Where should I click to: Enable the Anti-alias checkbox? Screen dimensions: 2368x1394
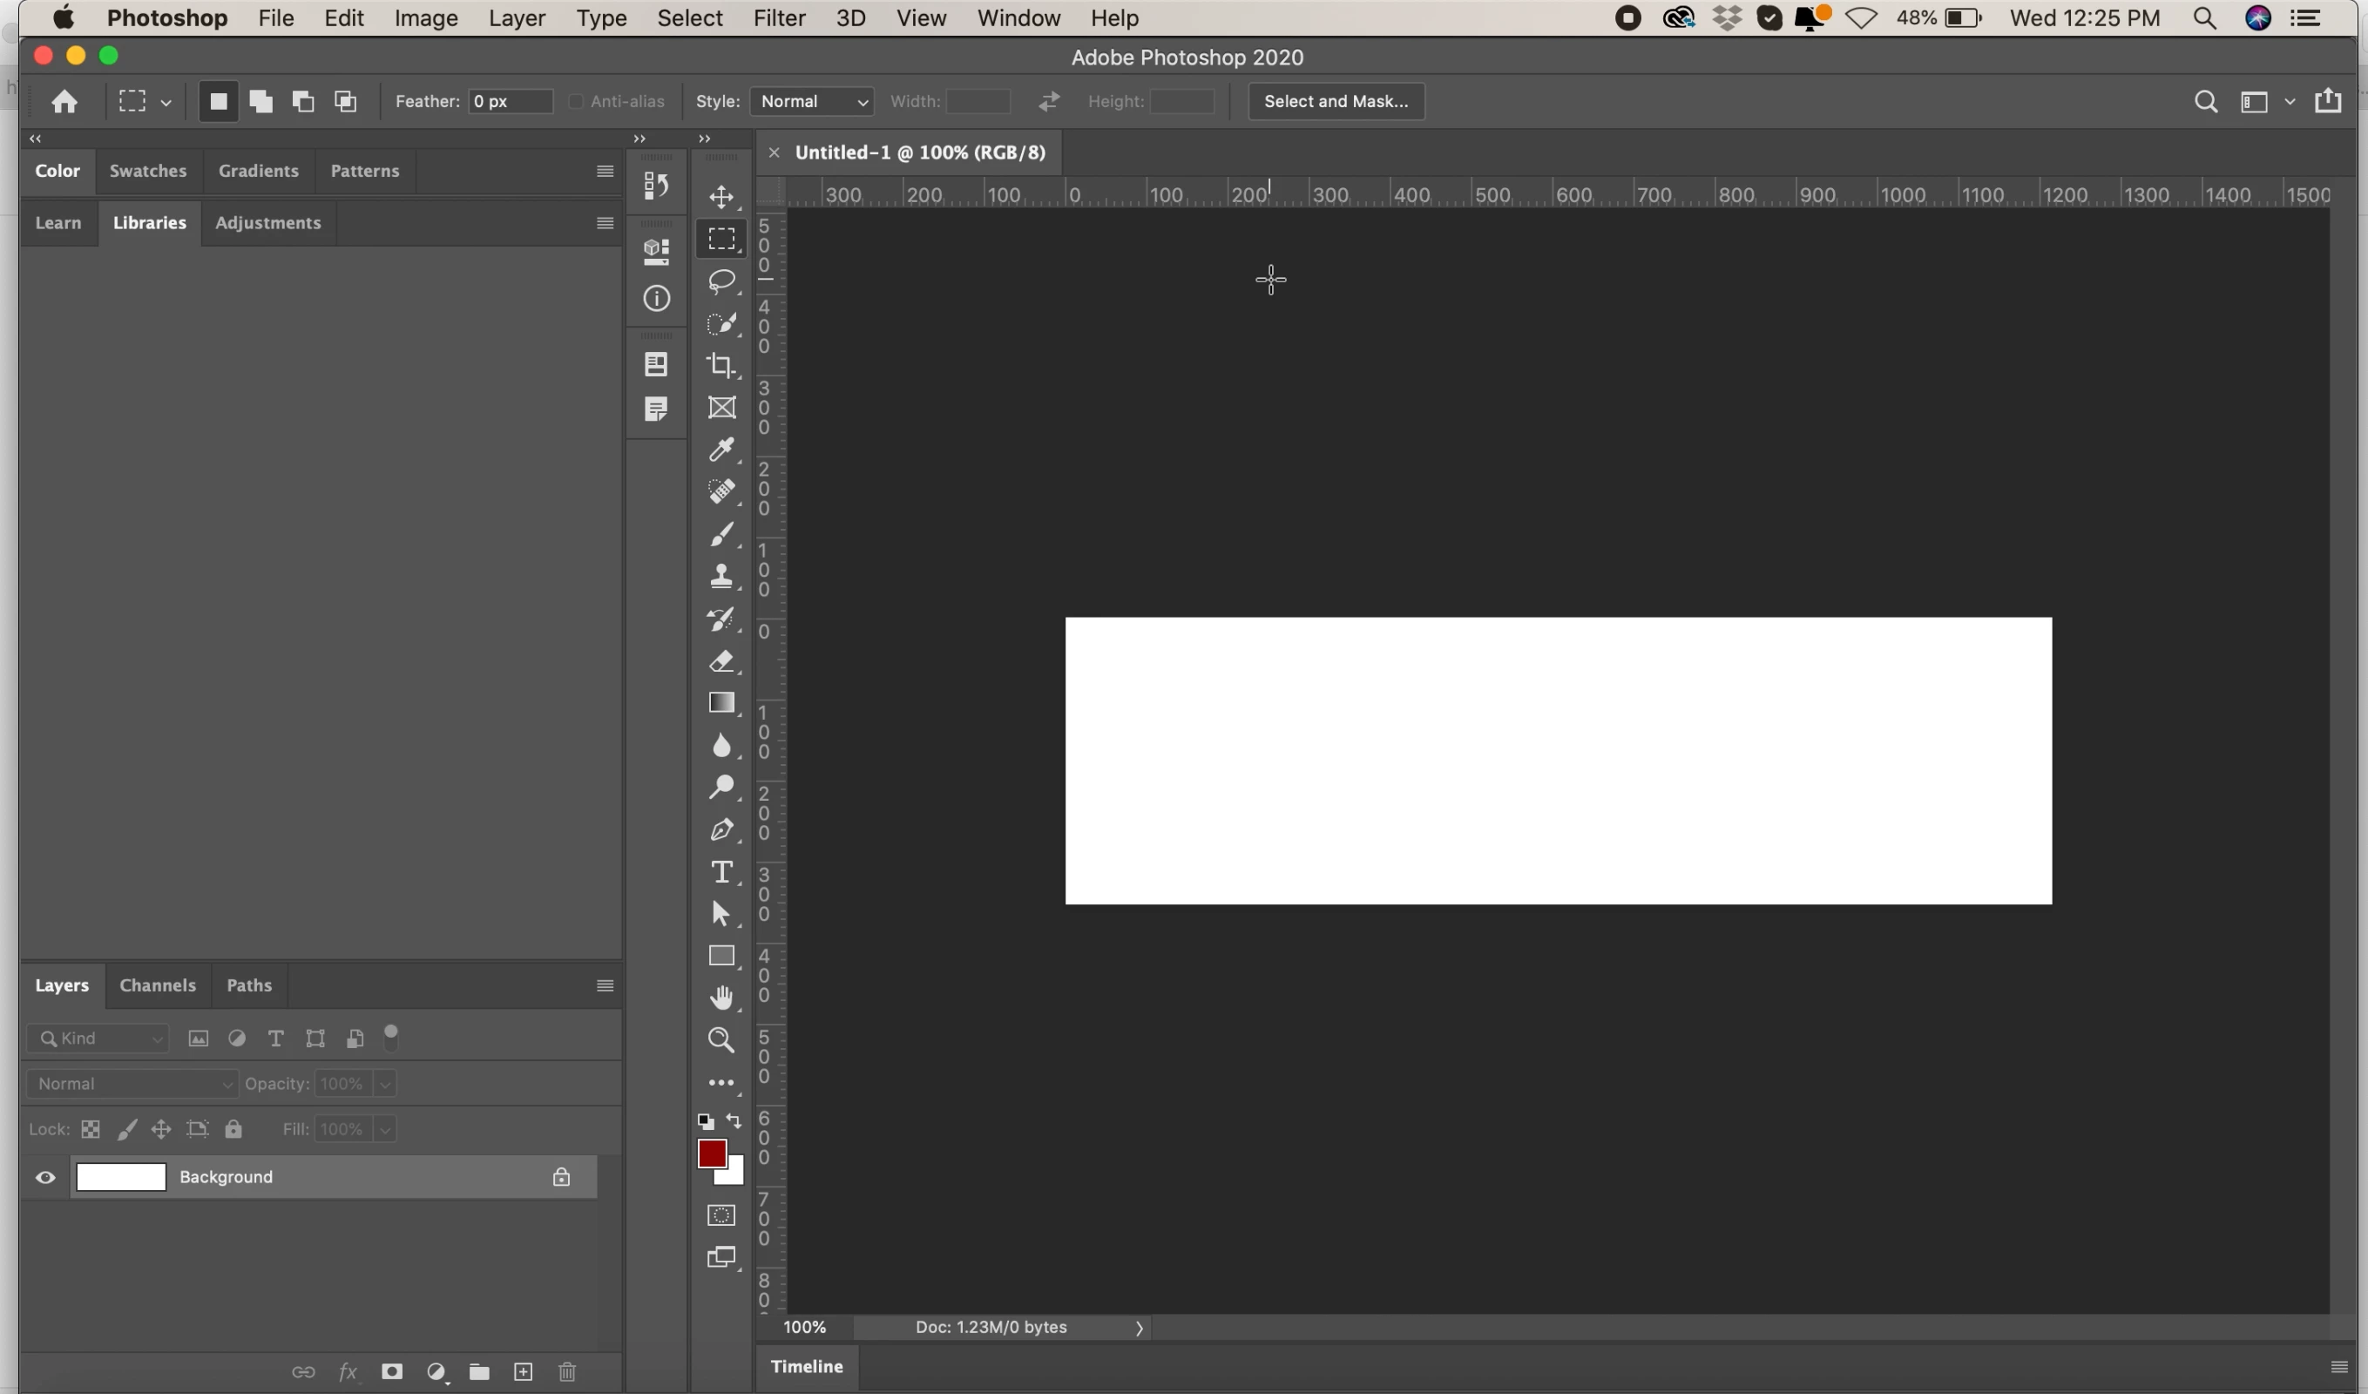tap(575, 102)
